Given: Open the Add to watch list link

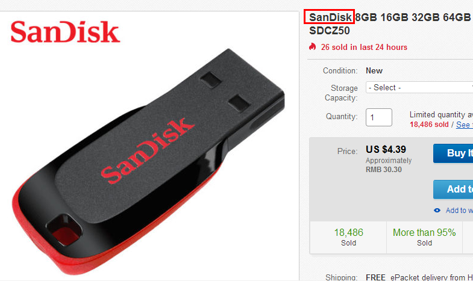Looking at the screenshot, I should point(459,210).
